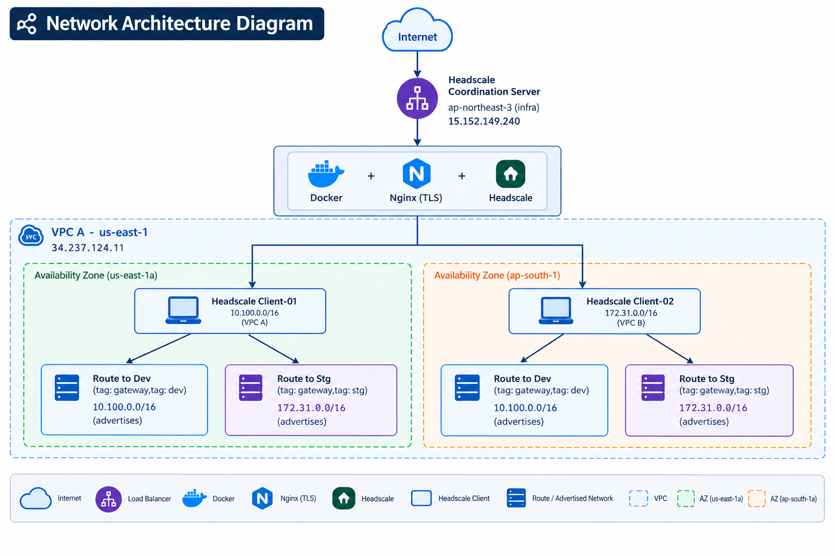Click the Load Balancer icon in the legend
Viewport: 835px width, 556px height.
109,499
